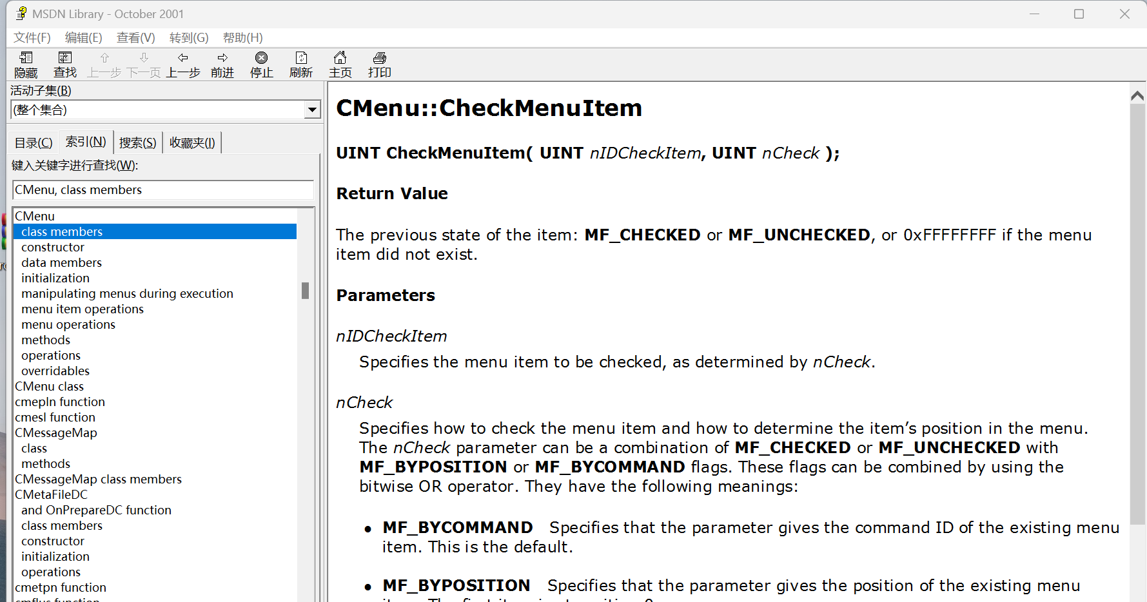This screenshot has width=1147, height=602.
Task: Select 'cmetpn function' index entry
Action: tap(61, 587)
